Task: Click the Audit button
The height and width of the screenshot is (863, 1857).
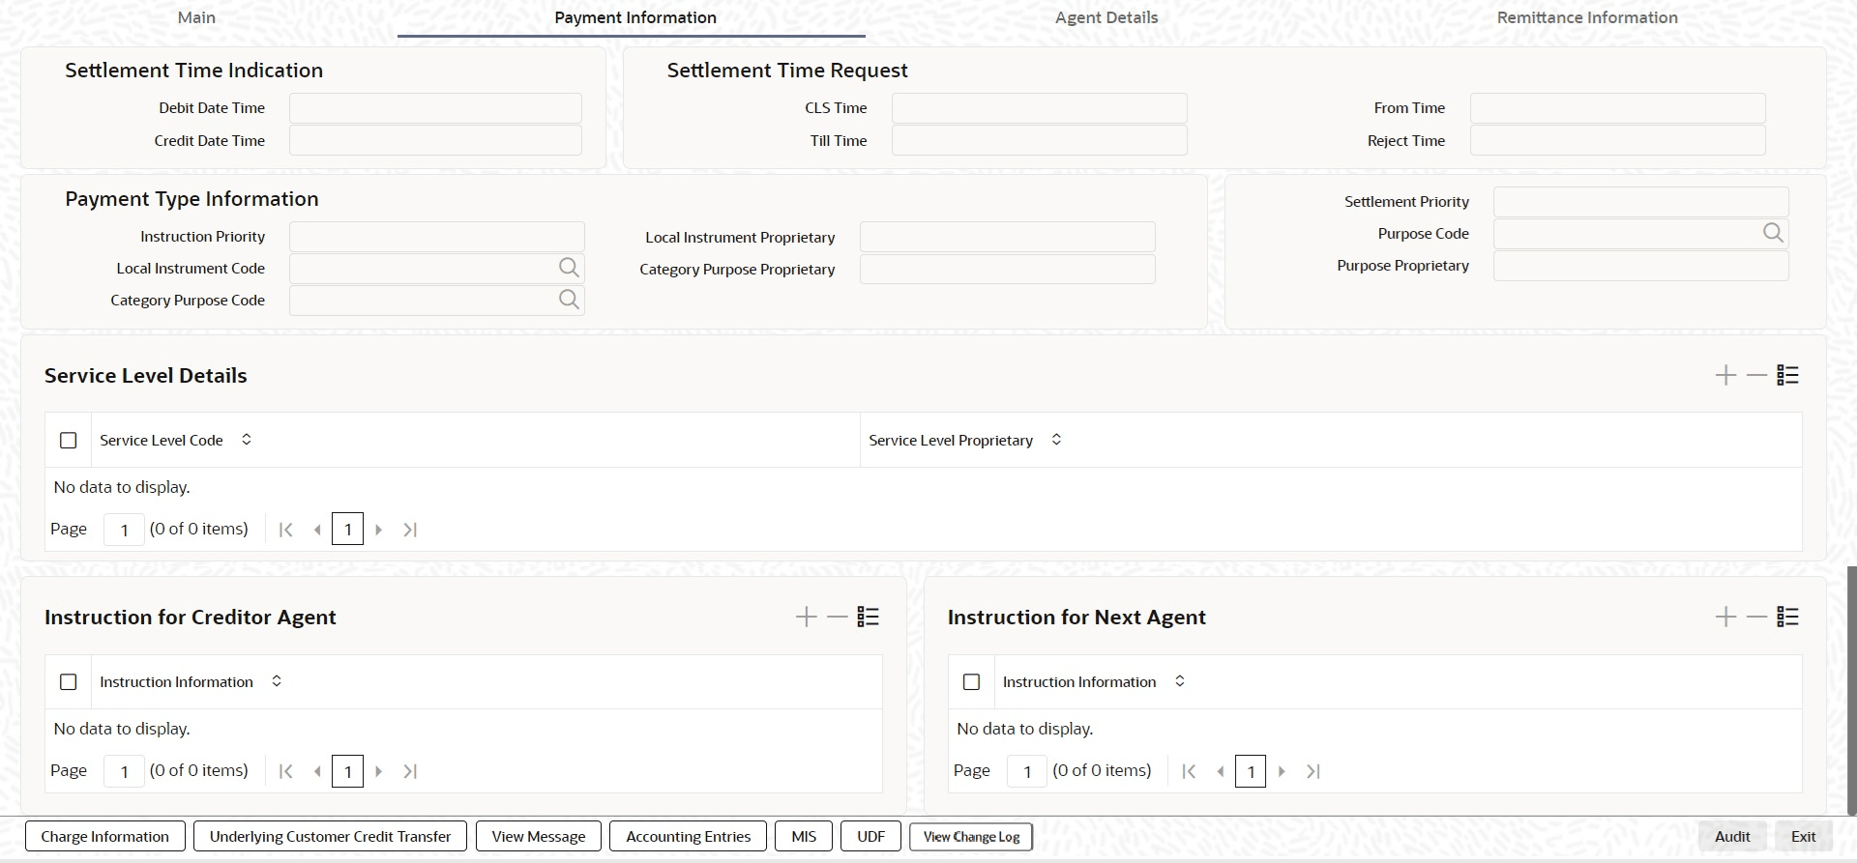Action: click(1732, 837)
